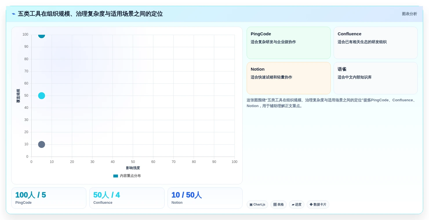This screenshot has height=220, width=429.
Task: Select the cyan bubble at value 50
Action: coord(41,96)
